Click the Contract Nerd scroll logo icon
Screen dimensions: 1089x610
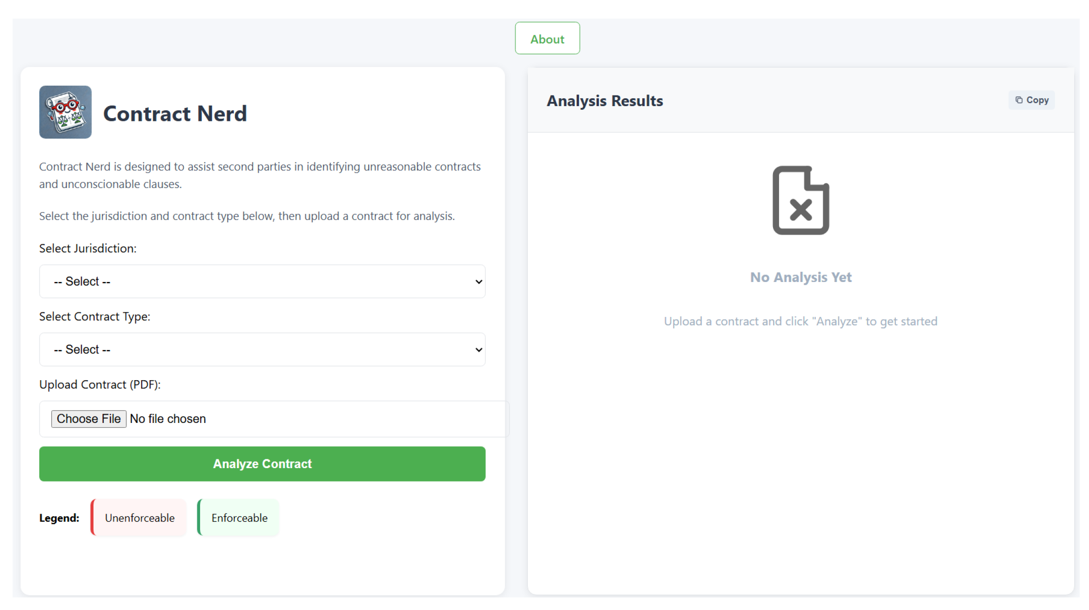pos(65,112)
